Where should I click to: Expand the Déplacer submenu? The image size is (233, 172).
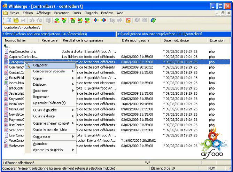[50, 85]
